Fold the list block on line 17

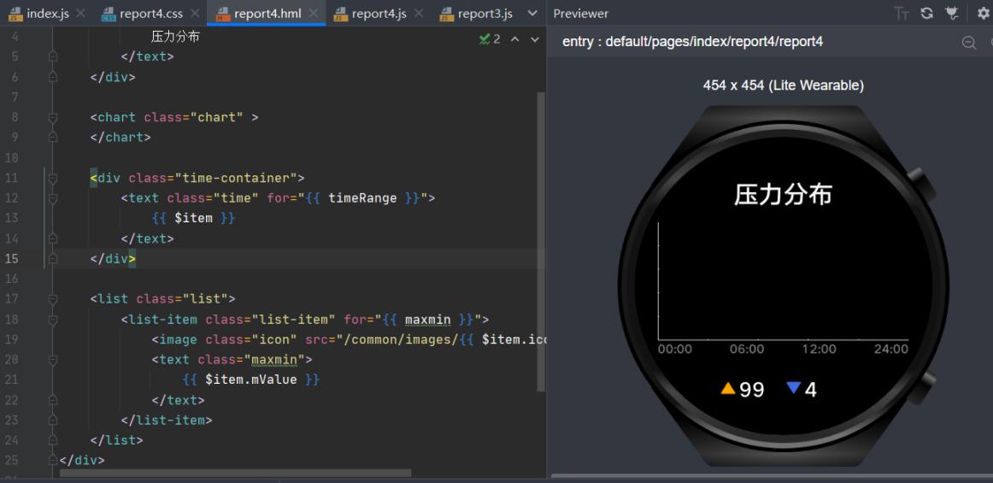[53, 299]
